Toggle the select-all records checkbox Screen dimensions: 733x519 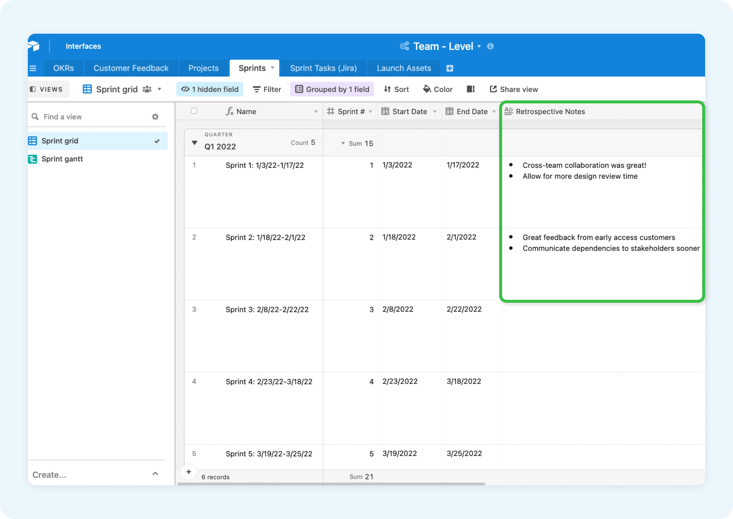(194, 111)
